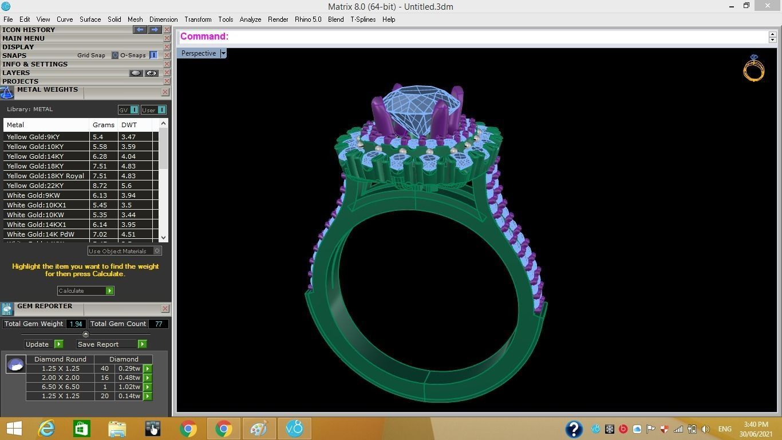
Task: Open the T-Splines menu
Action: pos(363,19)
